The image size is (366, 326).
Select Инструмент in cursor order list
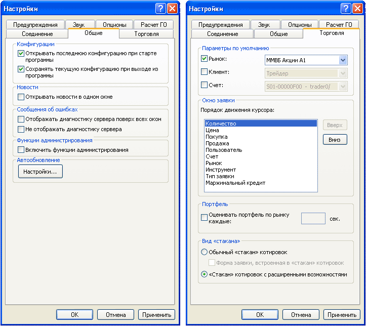point(261,170)
